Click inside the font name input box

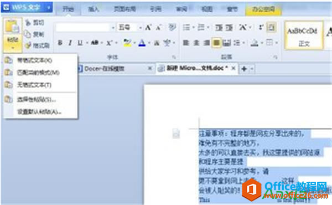point(83,28)
